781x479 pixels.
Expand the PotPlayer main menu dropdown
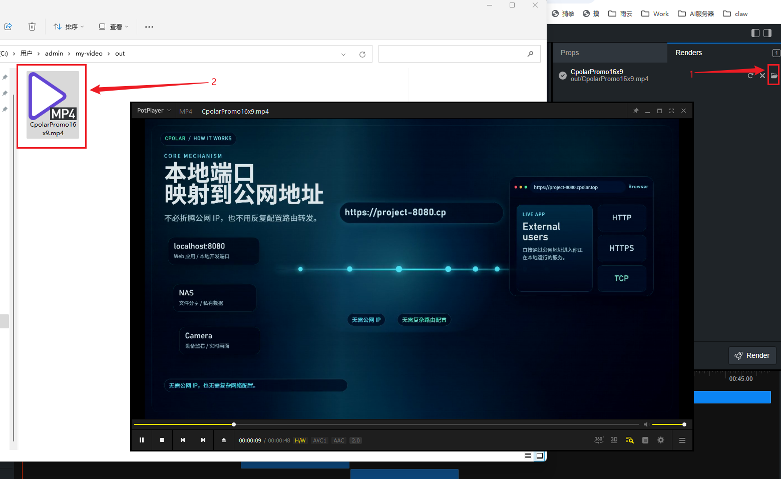(154, 111)
